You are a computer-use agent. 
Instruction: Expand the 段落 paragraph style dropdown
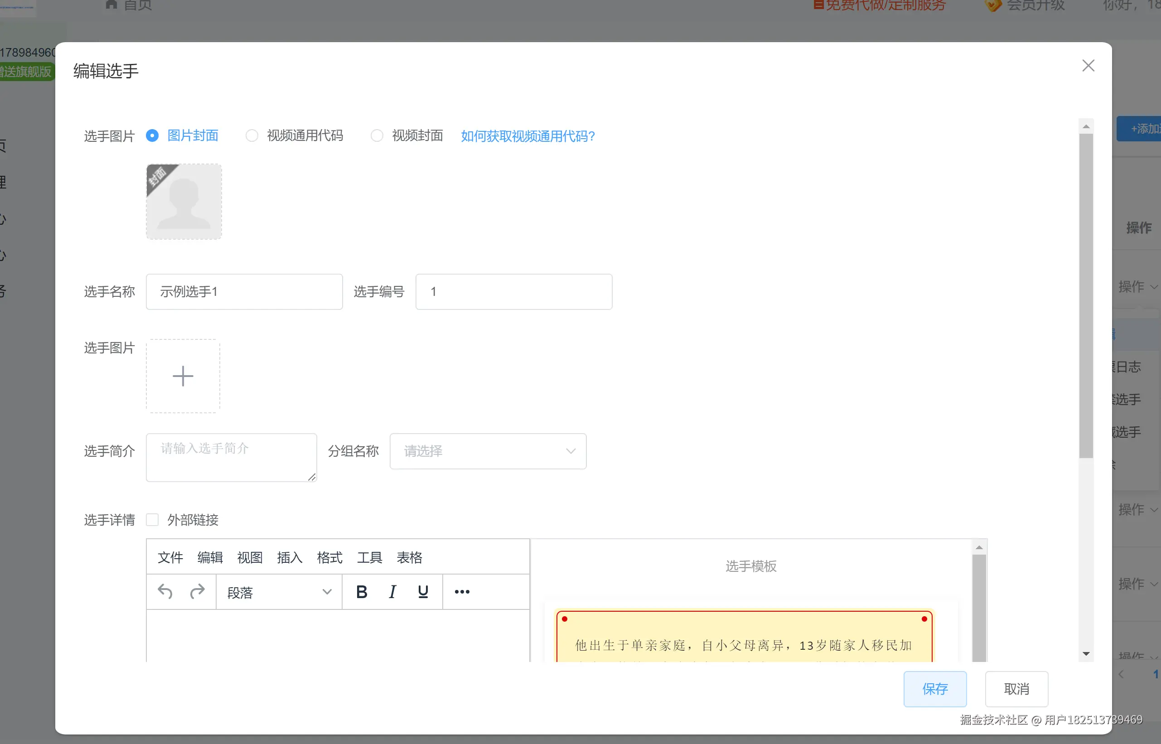(x=279, y=592)
